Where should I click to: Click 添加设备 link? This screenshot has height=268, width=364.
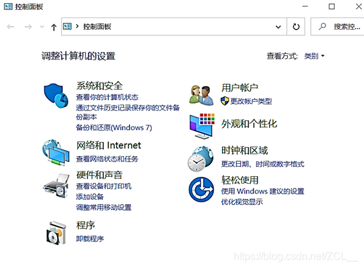pos(90,197)
